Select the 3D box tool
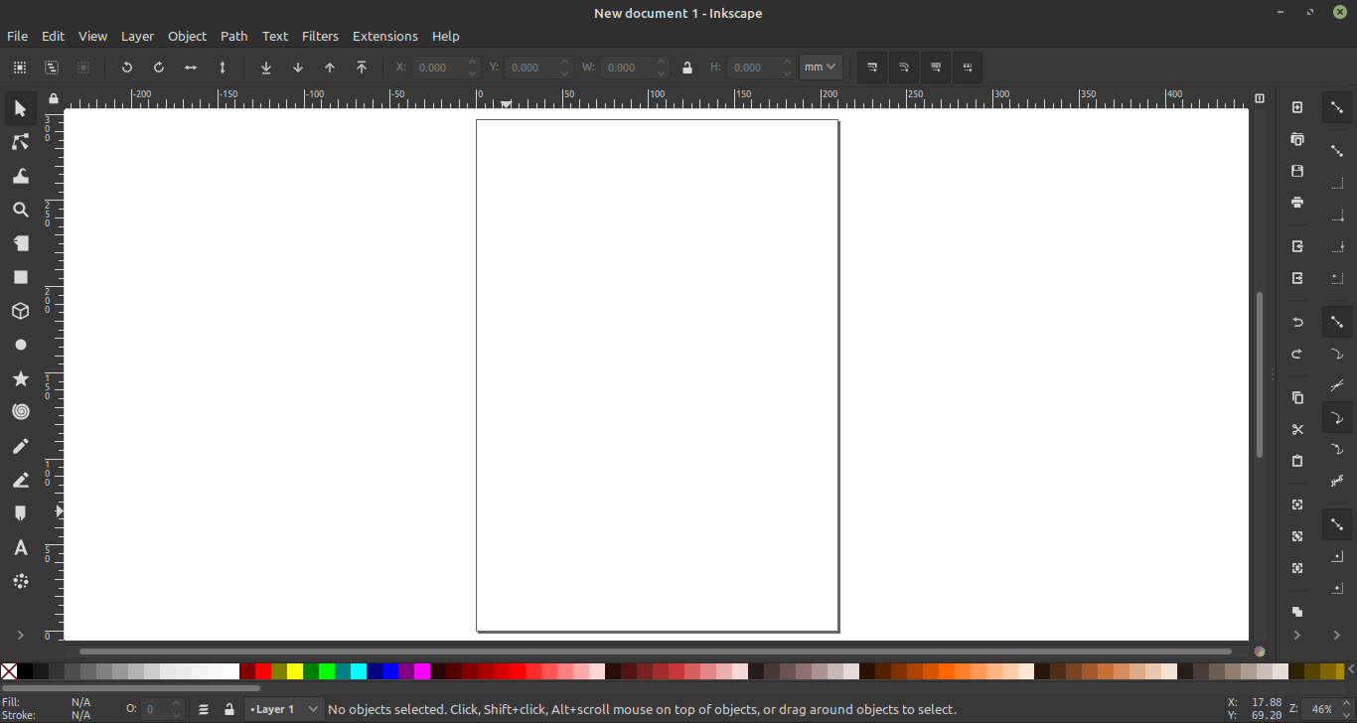 20,312
